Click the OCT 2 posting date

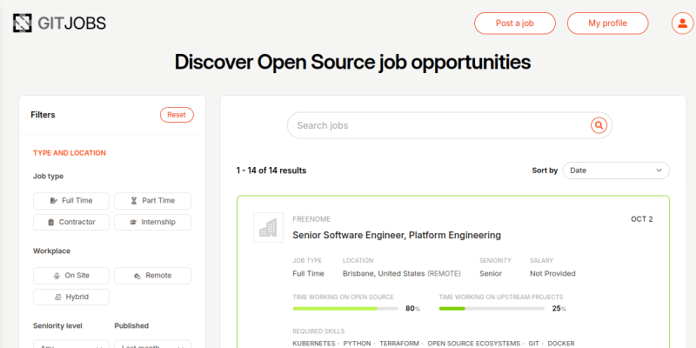[x=642, y=219]
